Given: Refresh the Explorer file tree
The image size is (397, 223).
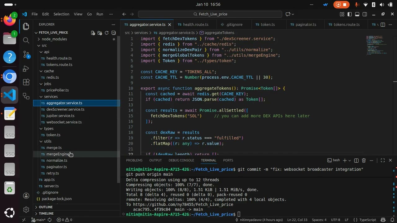Looking at the screenshot, I should point(107,33).
